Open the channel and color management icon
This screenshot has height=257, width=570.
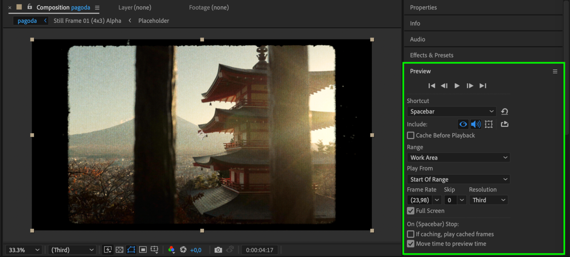[x=171, y=250]
